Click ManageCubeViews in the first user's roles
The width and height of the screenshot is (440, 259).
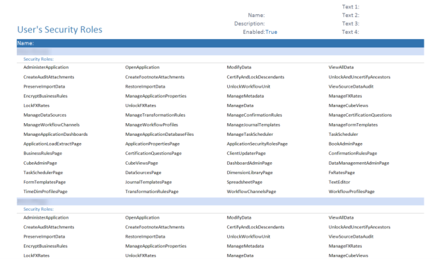click(348, 105)
